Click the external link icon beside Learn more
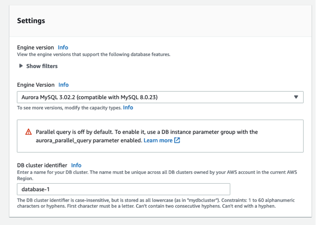316x225 pixels. pyautogui.click(x=177, y=140)
